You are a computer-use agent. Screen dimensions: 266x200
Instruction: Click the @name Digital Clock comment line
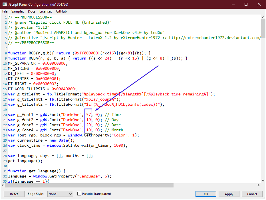(60, 22)
